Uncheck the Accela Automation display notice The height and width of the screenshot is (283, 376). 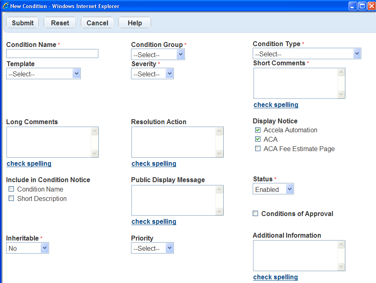pos(258,130)
